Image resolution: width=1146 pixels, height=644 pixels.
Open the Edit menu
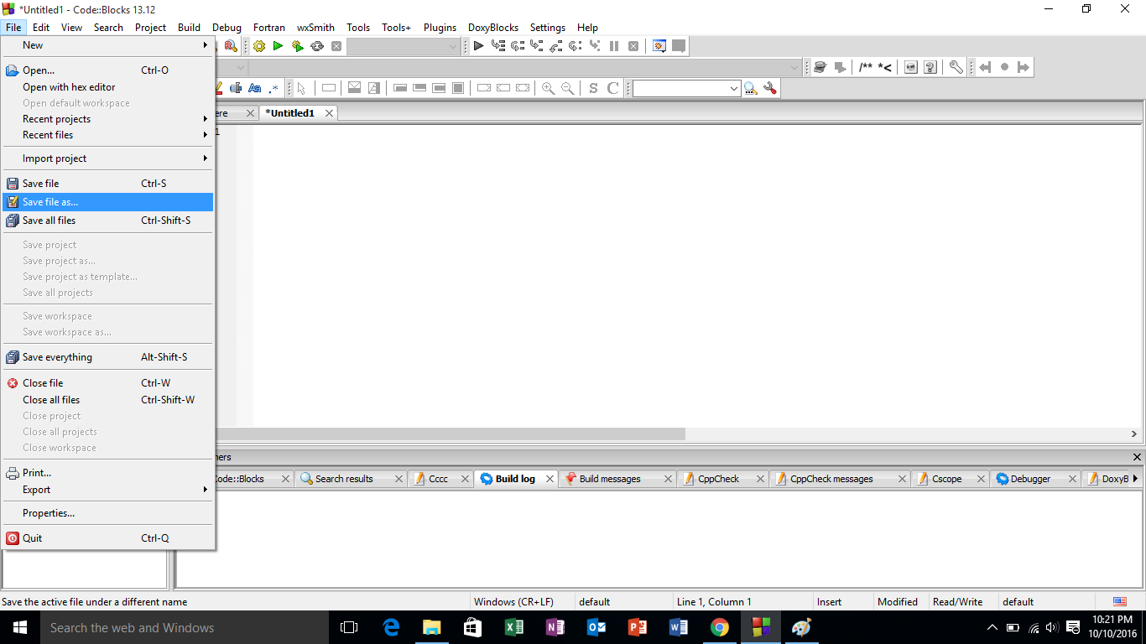(41, 27)
